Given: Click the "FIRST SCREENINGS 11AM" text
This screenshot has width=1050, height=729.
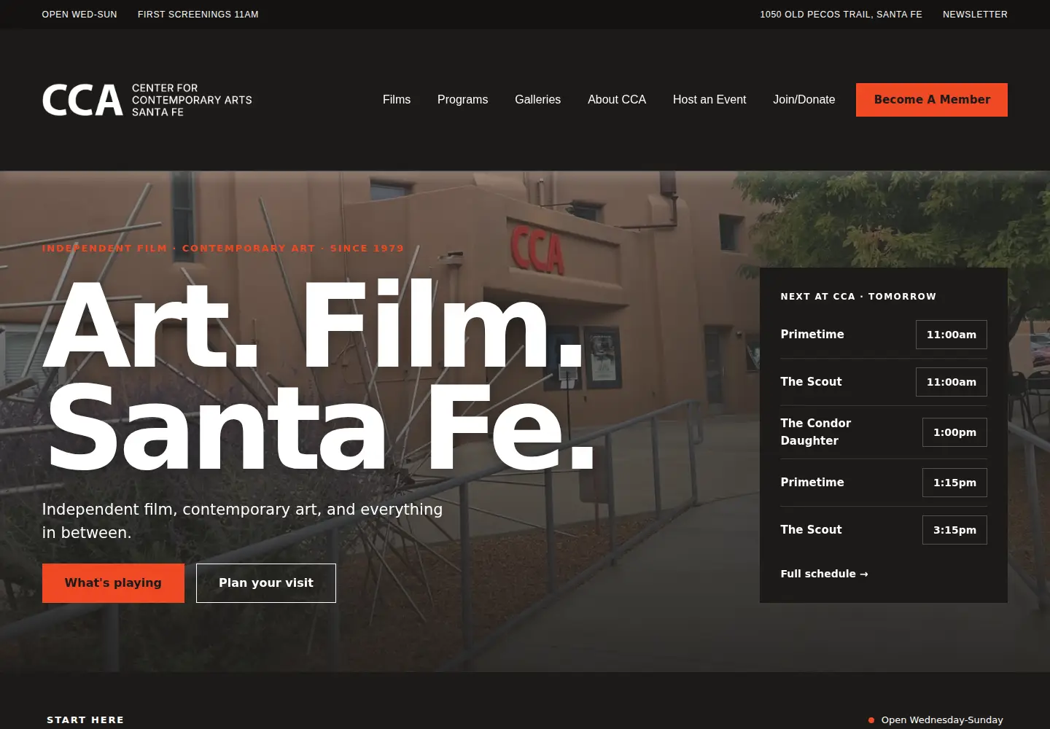Looking at the screenshot, I should click(x=198, y=15).
